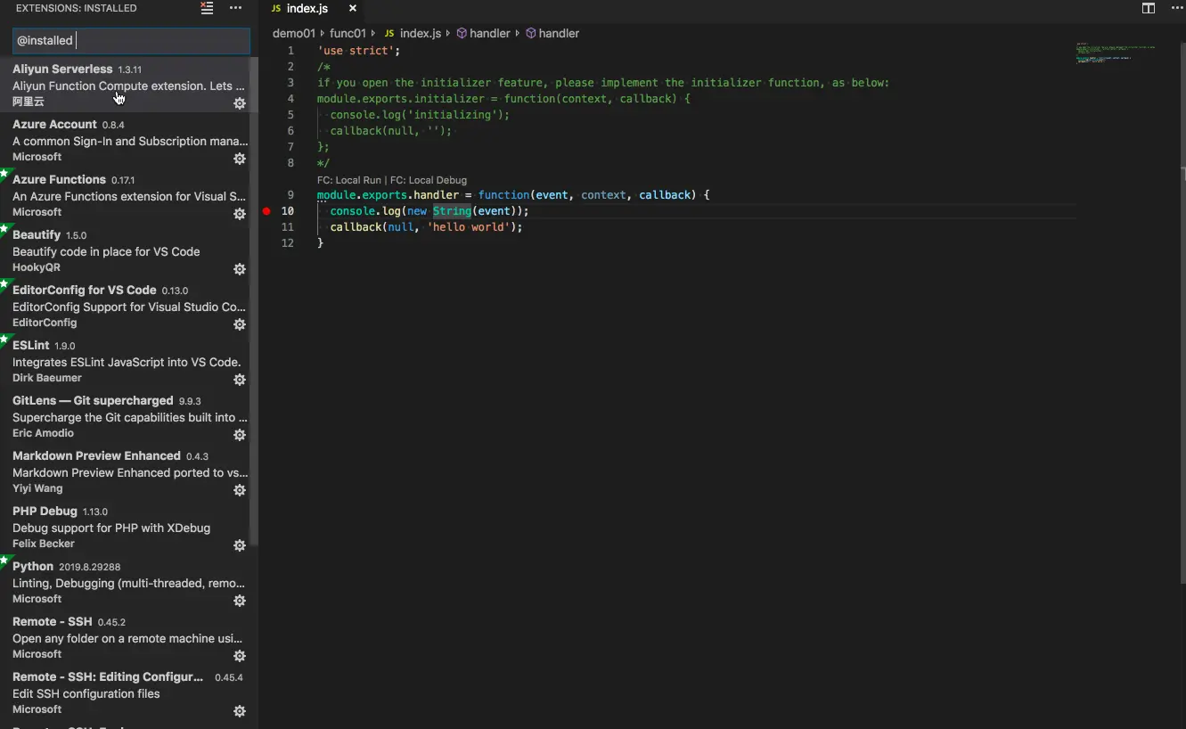The image size is (1186, 729).
Task: Open the manage gear for Azure Account
Action: point(240,159)
